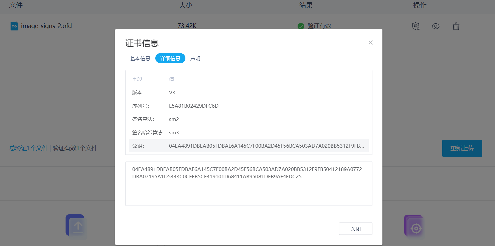The image size is (495, 246).
Task: Click the purple target icon at the bottom right
Action: pyautogui.click(x=414, y=227)
